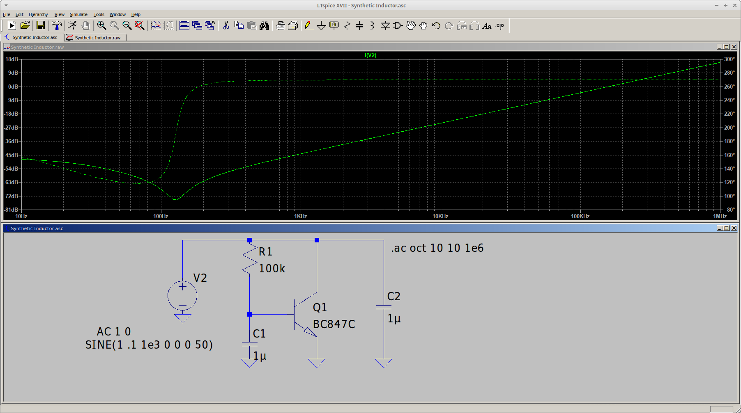
Task: Maximize the Synthetic Inductor.raw plot pane
Action: pyautogui.click(x=726, y=47)
